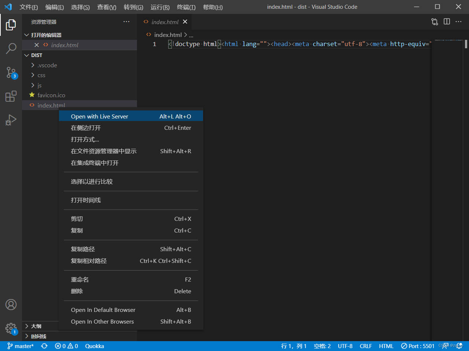Choose Open with Live Server
Viewport: 469px width, 351px height.
(x=131, y=116)
